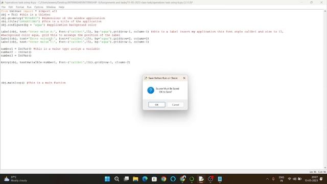Open the battery status tray icon
This screenshot has width=327, height=184.
(299, 179)
